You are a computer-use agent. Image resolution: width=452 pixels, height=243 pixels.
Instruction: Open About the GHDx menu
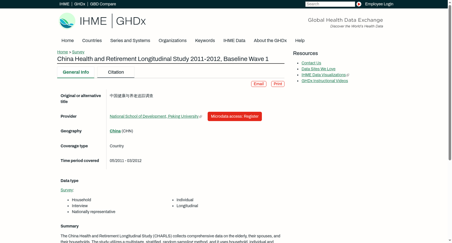coord(270,41)
